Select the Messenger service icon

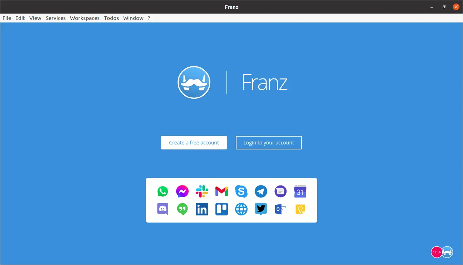(x=182, y=192)
